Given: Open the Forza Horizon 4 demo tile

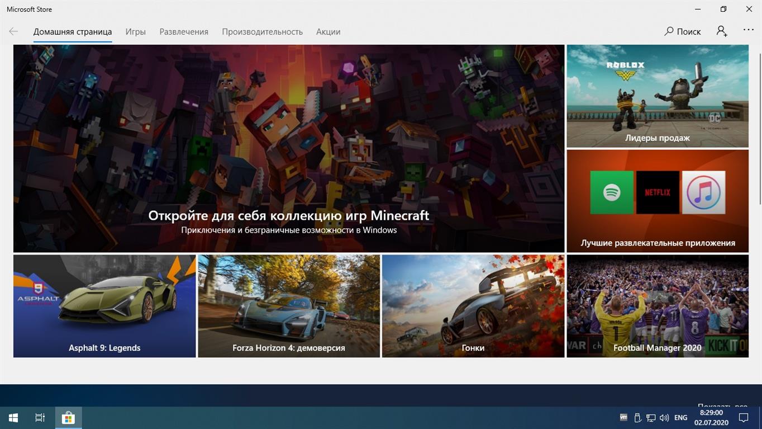Looking at the screenshot, I should 289,306.
